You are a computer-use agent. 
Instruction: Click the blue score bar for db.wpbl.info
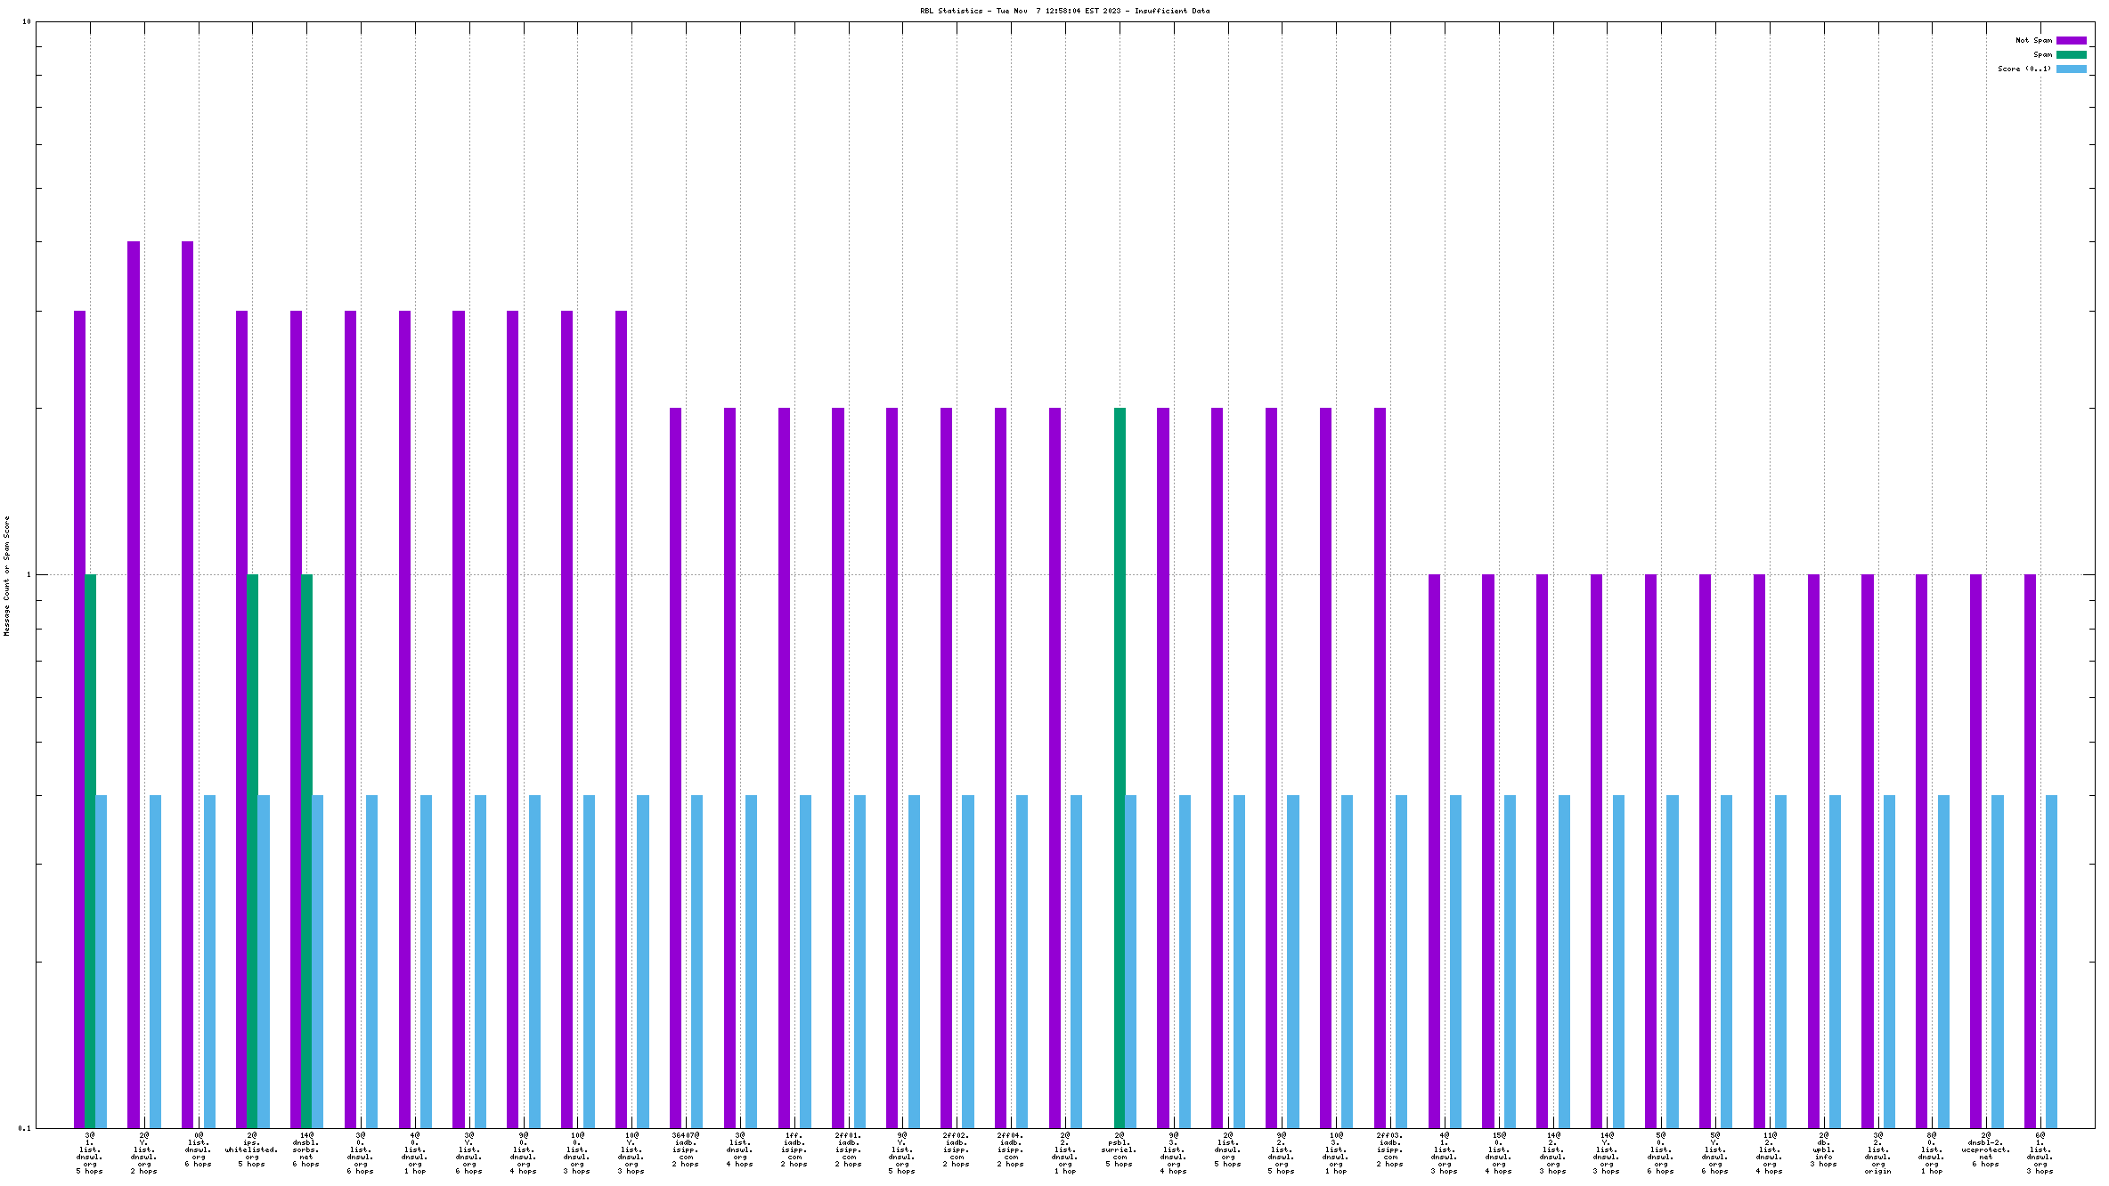click(1835, 962)
